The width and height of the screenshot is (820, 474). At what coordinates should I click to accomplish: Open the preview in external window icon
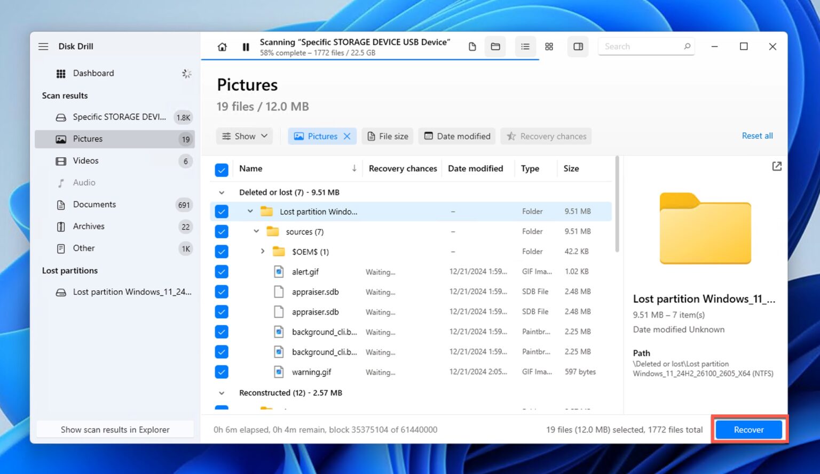(x=777, y=166)
